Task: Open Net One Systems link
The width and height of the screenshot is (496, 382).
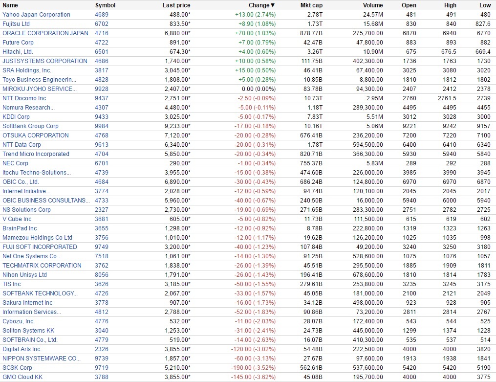Action: click(32, 256)
